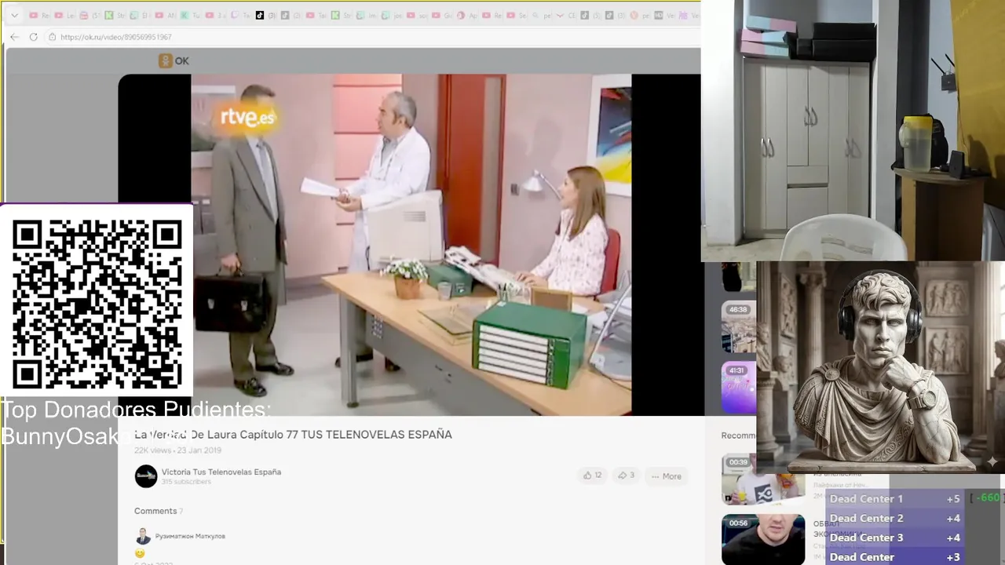The height and width of the screenshot is (565, 1005).
Task: Open the recommended video lasting 00:56
Action: 762,539
